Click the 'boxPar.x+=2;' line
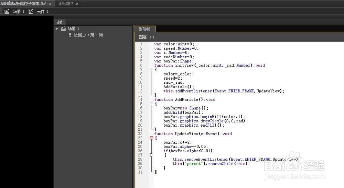344x188 pixels. coord(178,142)
